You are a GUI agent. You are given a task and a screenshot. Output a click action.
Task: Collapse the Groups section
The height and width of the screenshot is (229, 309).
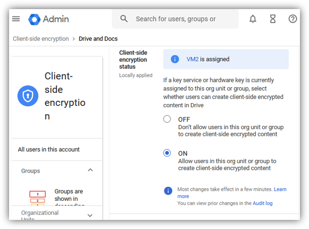coord(90,170)
